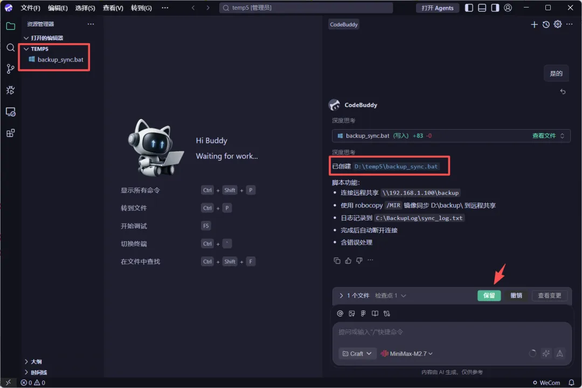Image resolution: width=582 pixels, height=388 pixels.
Task: Copy the CodeBuddy response
Action: (337, 261)
